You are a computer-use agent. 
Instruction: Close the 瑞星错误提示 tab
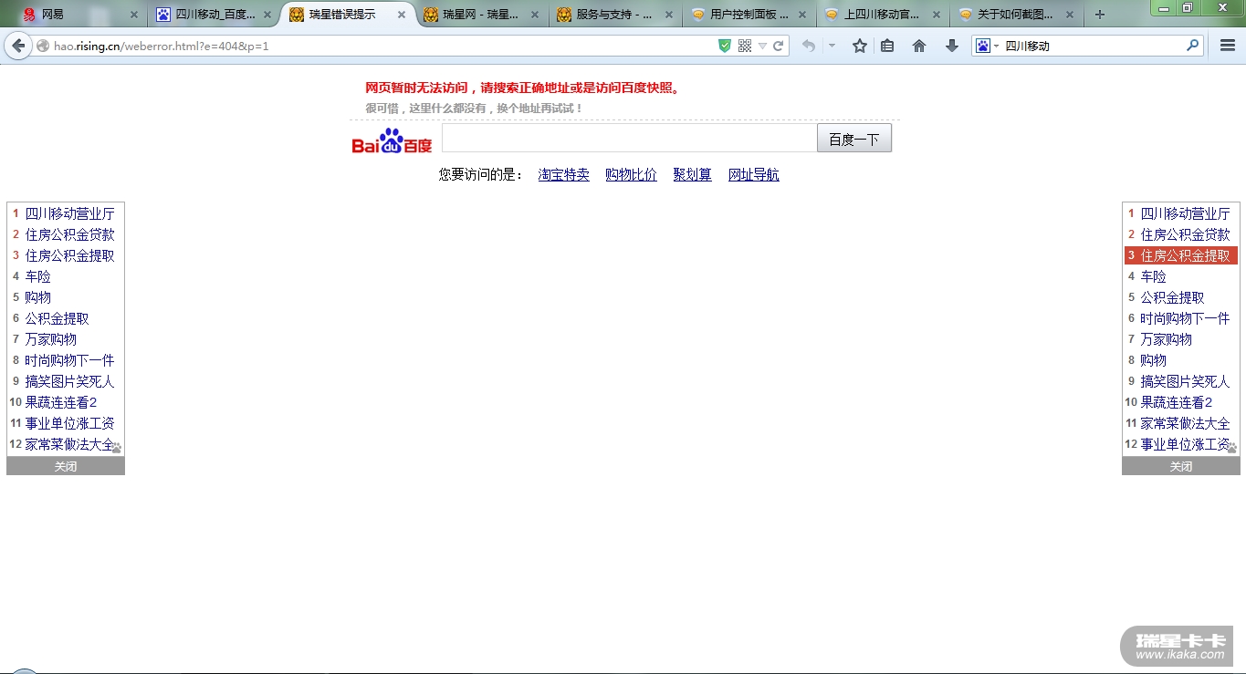(x=401, y=15)
